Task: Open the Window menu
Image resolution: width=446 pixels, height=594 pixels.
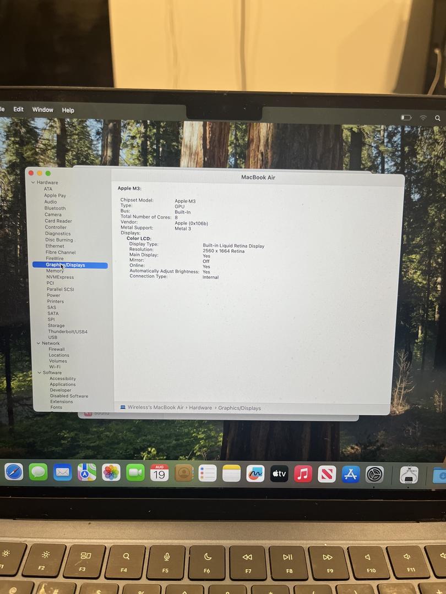Action: [x=42, y=109]
